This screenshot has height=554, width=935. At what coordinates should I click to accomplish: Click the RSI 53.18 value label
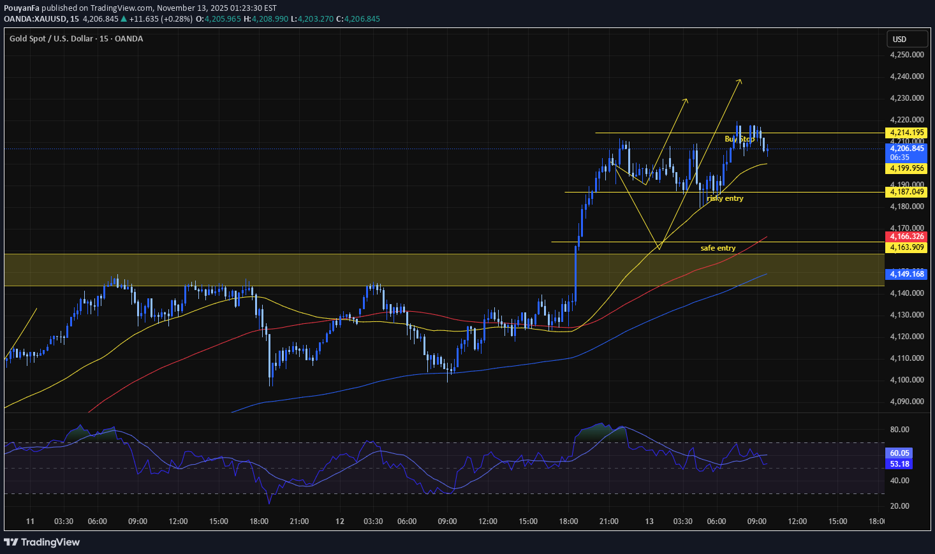(x=899, y=463)
